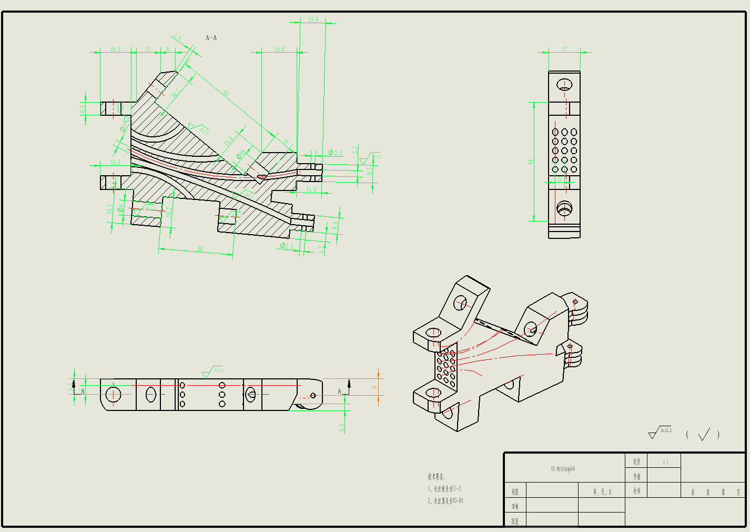This screenshot has width=750, height=532.
Task: Click the 10 angled dimension value
Action: (x=286, y=142)
